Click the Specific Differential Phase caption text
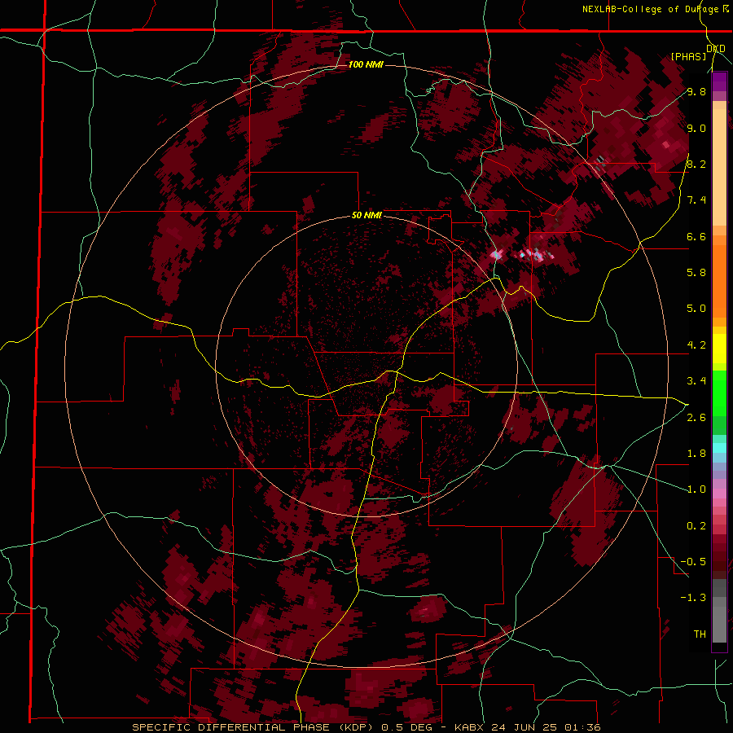Screen dimensions: 733x733 pyautogui.click(x=366, y=727)
